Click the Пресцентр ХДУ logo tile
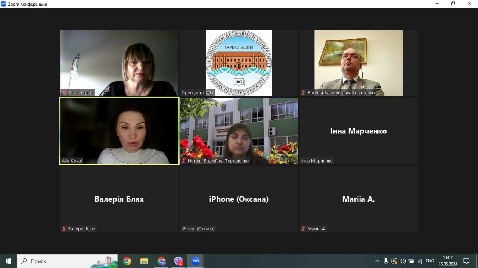Viewport: 478px width, 268px height. [239, 63]
